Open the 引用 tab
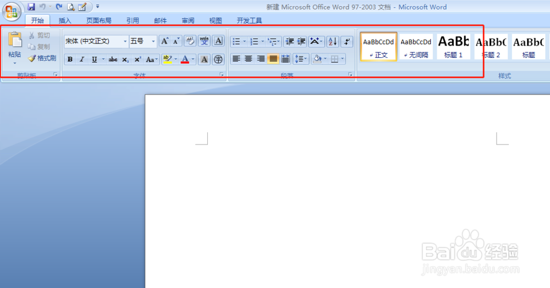The width and height of the screenshot is (550, 288). pyautogui.click(x=133, y=21)
